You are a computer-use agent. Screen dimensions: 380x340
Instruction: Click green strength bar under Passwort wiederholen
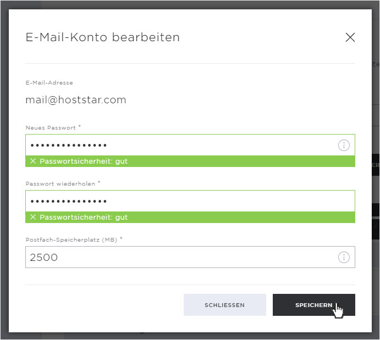point(190,218)
